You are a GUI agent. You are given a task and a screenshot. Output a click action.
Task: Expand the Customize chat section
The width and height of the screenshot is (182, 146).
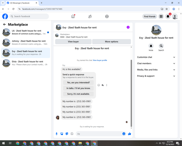click(x=156, y=57)
